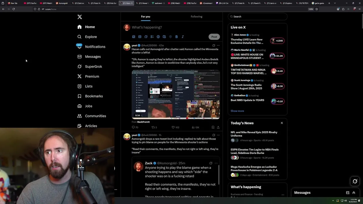Reply to the Hasan post with 70 replies

(x=135, y=127)
